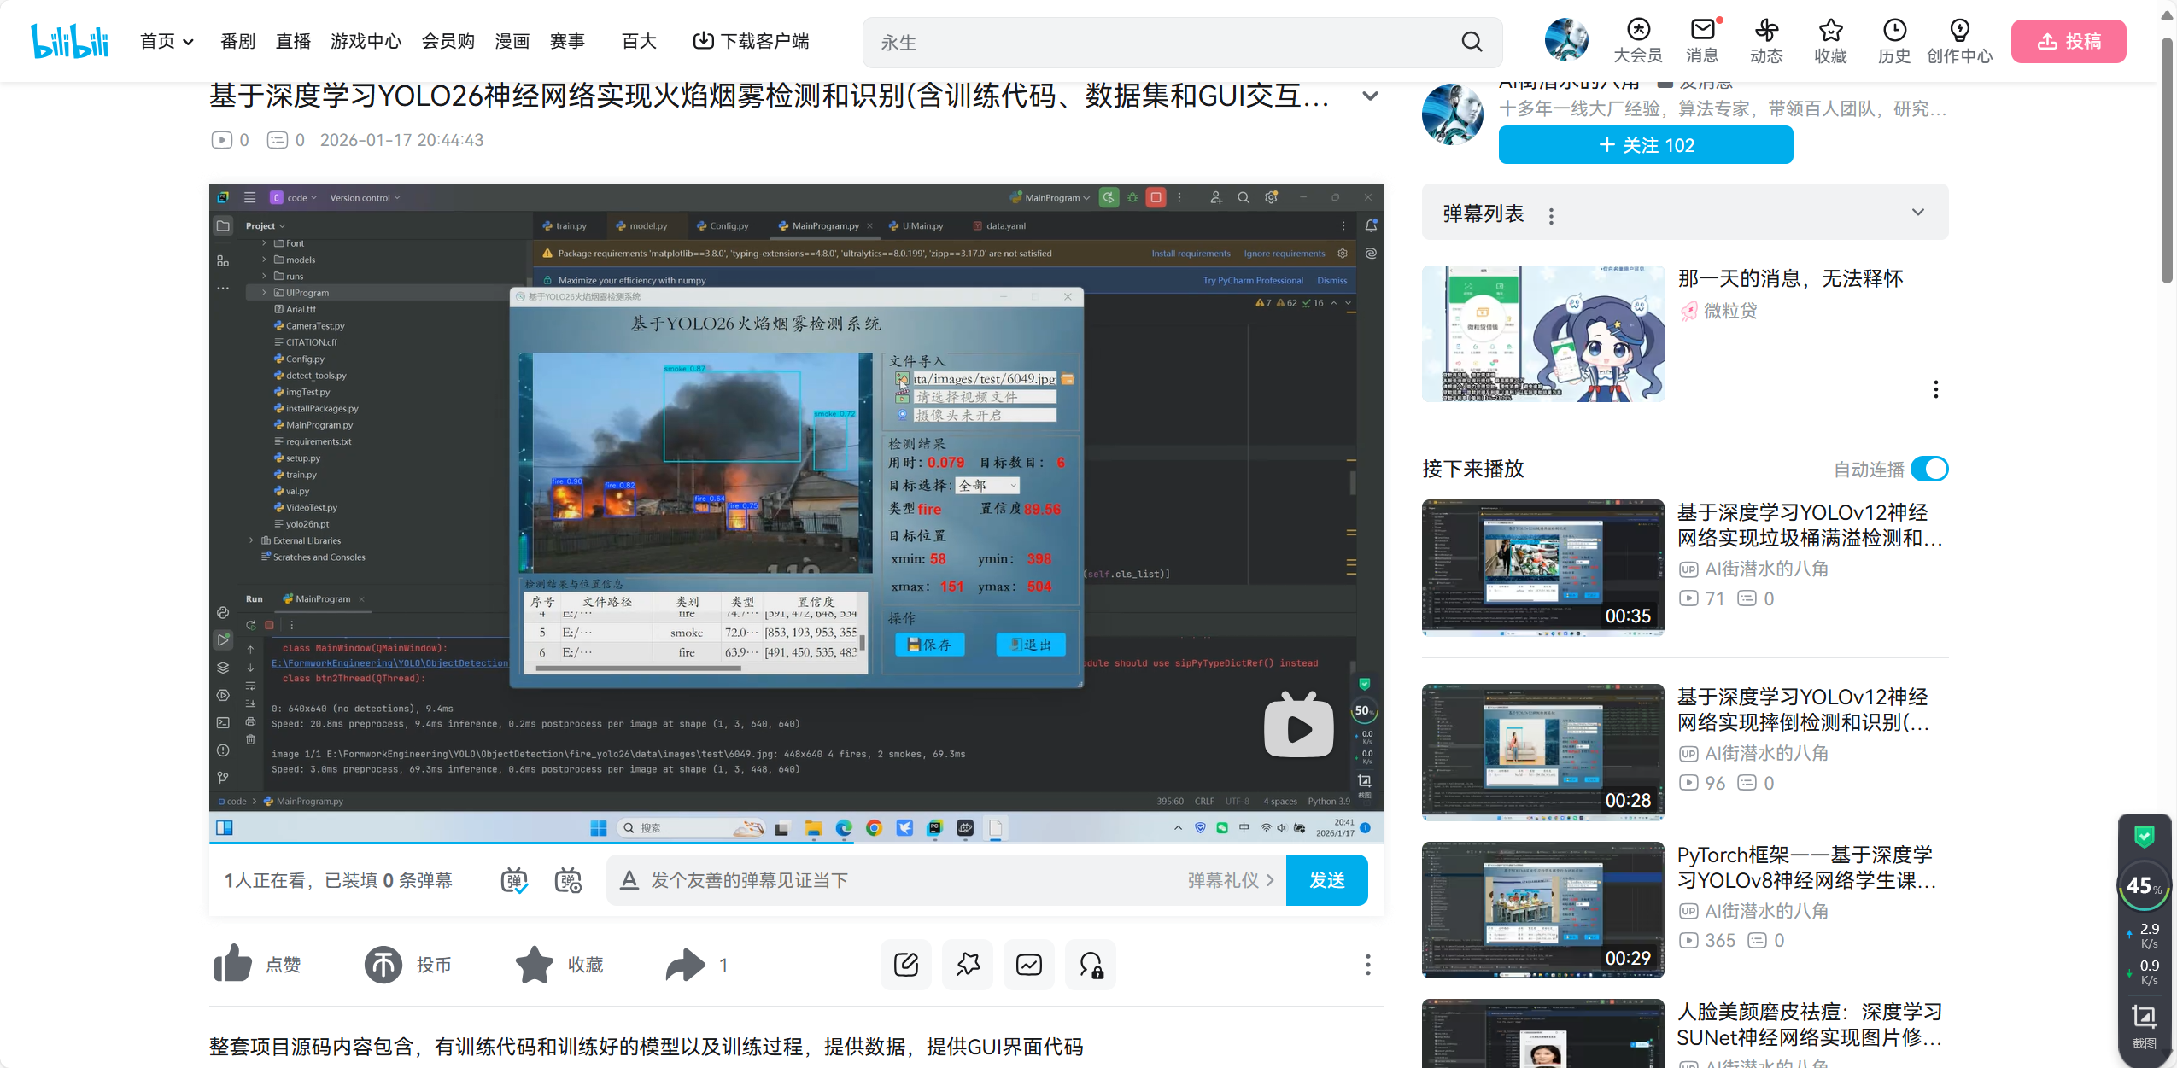Click the 发送 send danmaku button
This screenshot has height=1068, width=2177.
(1326, 880)
